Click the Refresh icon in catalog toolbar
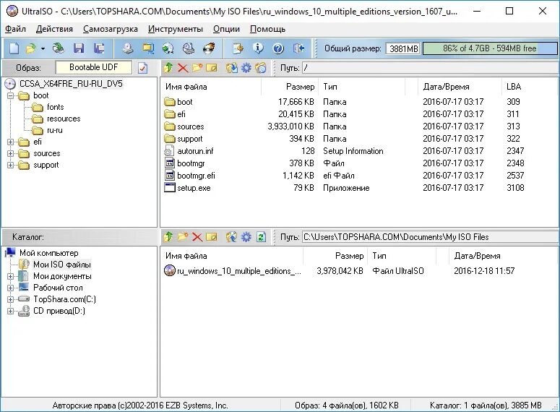The height and width of the screenshot is (412, 560). pyautogui.click(x=261, y=236)
